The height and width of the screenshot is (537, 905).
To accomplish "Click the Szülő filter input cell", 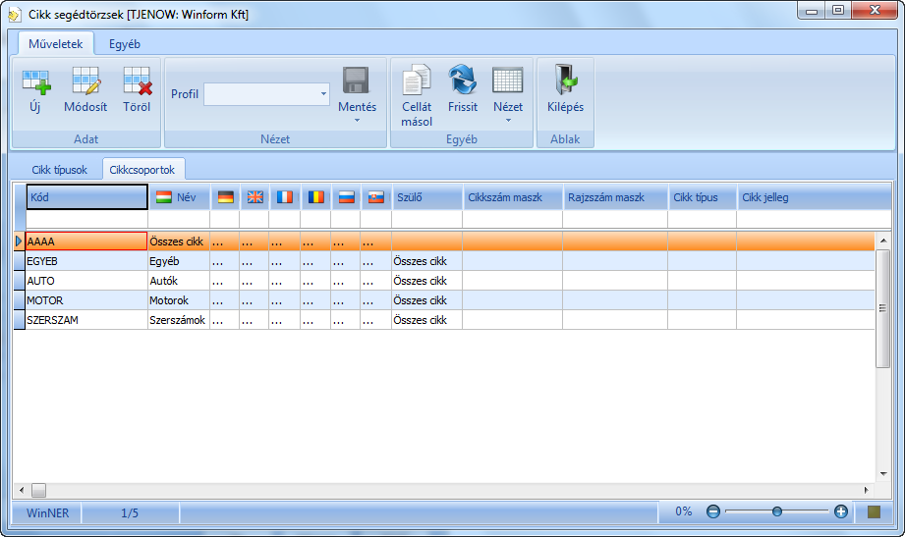I will click(x=427, y=220).
